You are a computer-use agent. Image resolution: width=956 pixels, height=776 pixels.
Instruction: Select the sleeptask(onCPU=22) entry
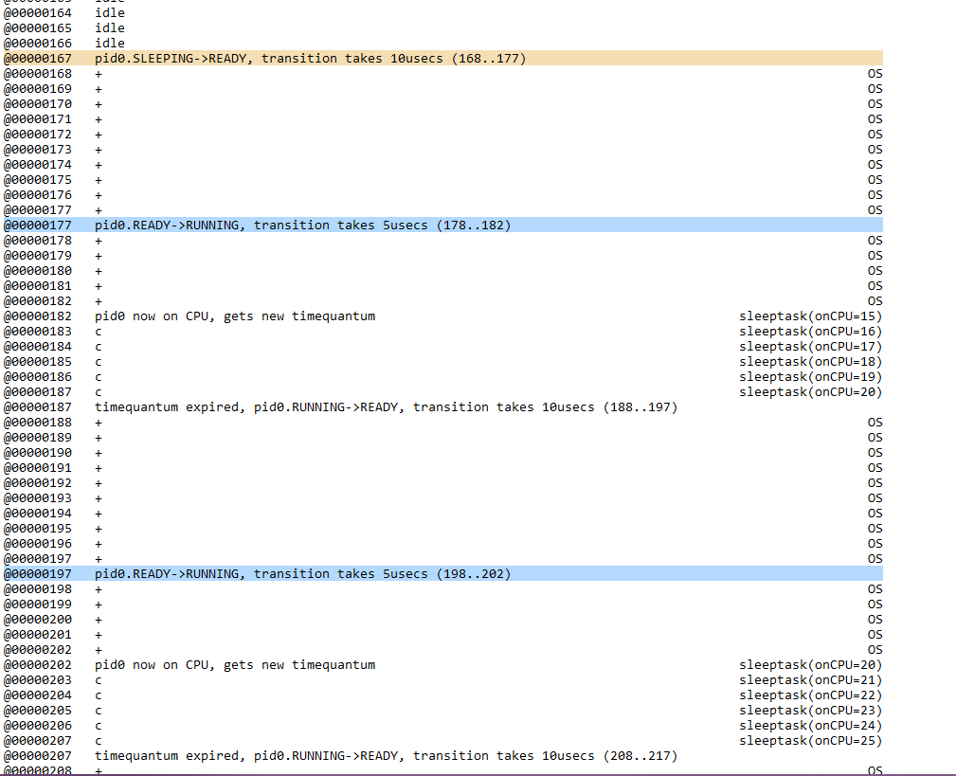810,695
